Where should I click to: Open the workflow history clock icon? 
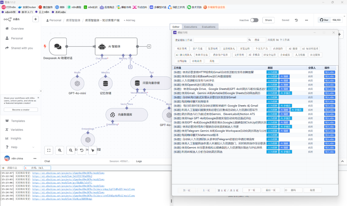[x=296, y=20]
